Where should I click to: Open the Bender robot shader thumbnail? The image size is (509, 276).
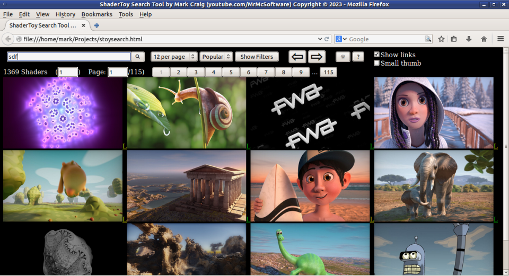434,249
